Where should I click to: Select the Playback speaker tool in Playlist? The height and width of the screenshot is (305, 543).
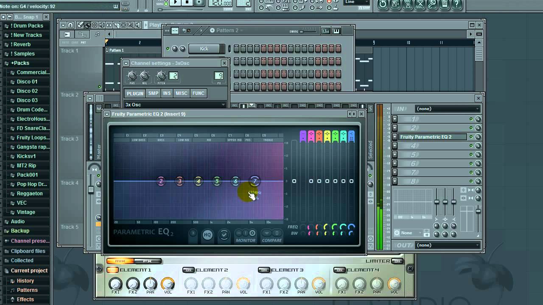click(x=139, y=25)
